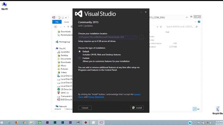Click the blue help icon in system tray

[x=190, y=123]
